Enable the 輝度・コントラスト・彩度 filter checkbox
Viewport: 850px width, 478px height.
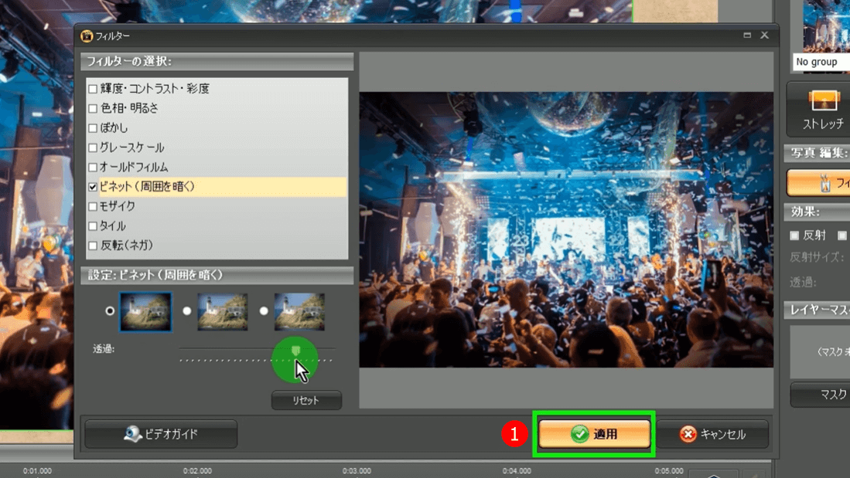click(x=93, y=89)
